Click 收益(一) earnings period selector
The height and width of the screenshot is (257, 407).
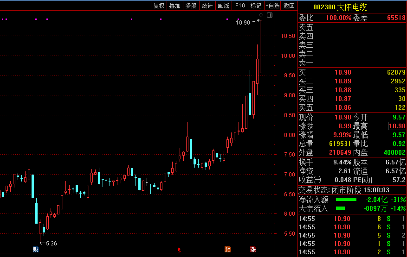(310, 180)
